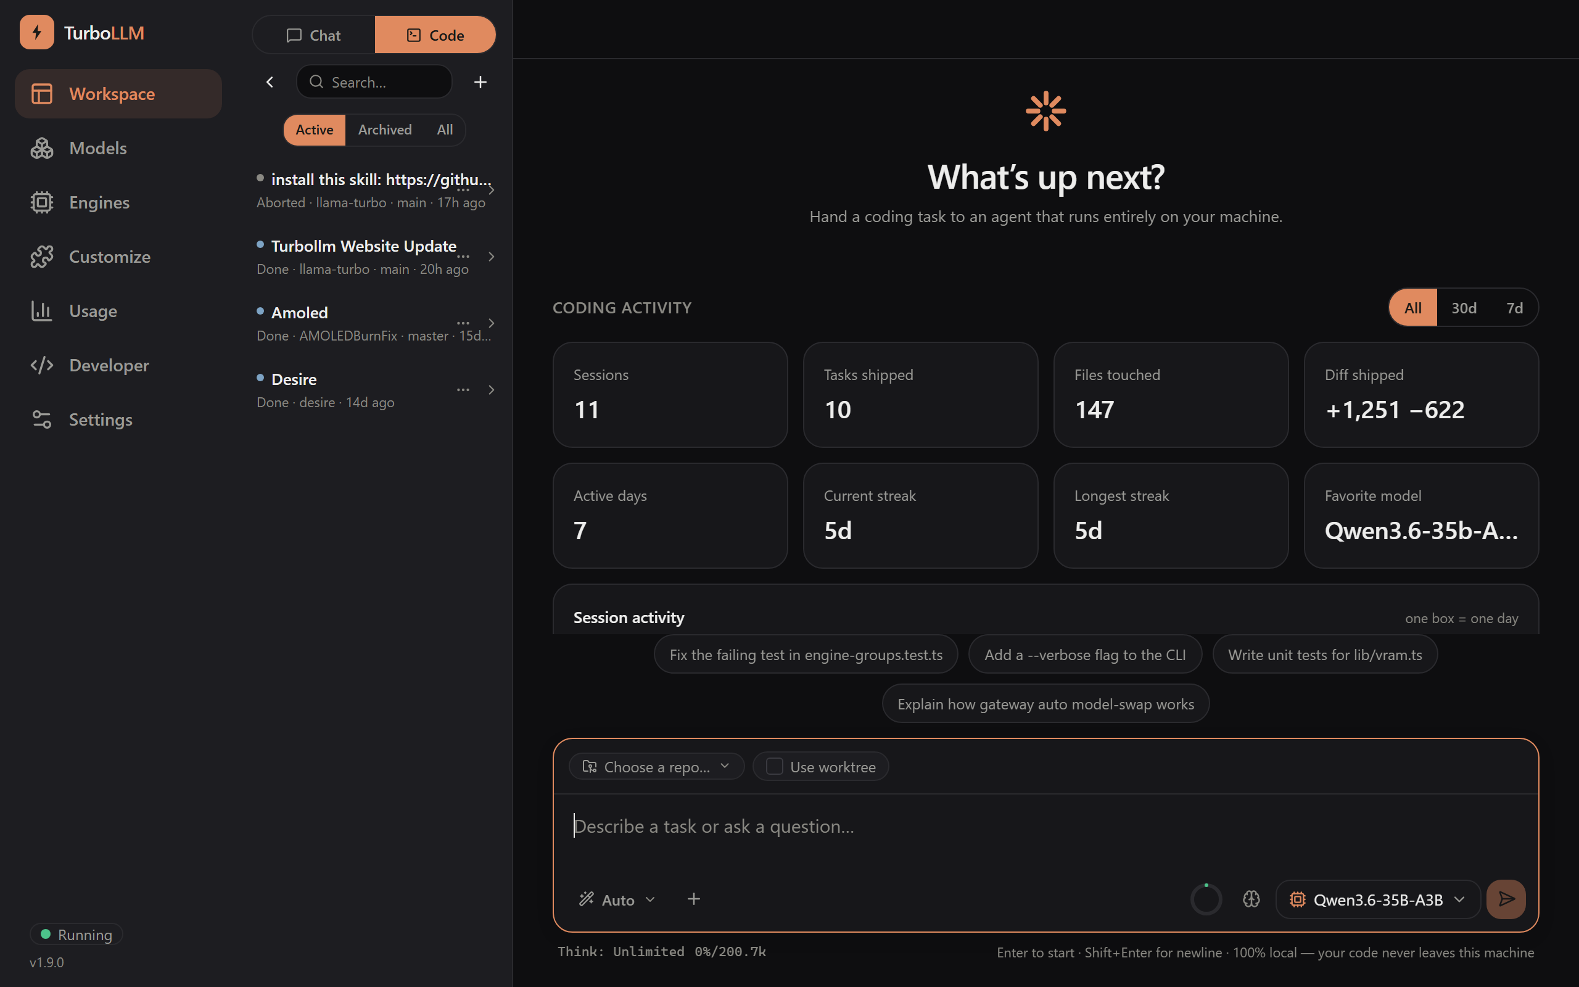Open the Settings section
Screen dimensions: 1579x987
pyautogui.click(x=118, y=419)
